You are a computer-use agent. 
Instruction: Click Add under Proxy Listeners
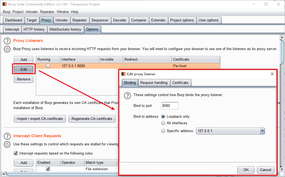24,60
